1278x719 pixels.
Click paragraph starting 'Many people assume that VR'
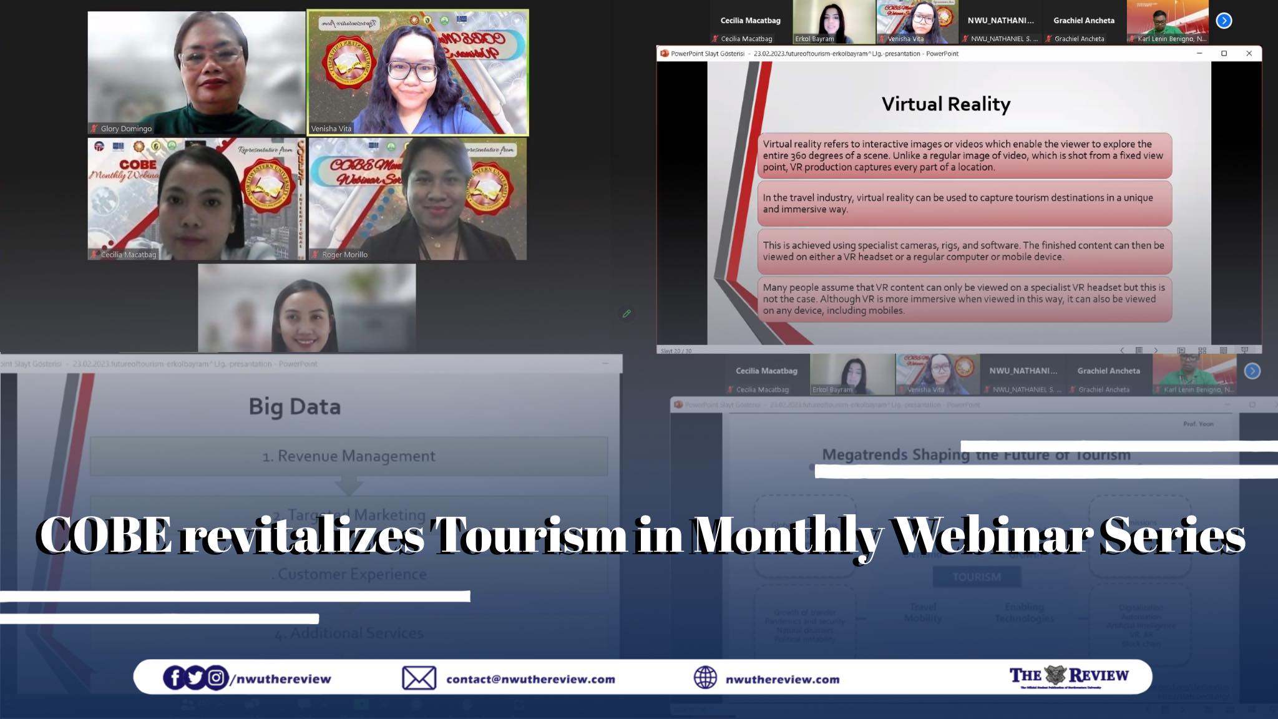click(964, 299)
